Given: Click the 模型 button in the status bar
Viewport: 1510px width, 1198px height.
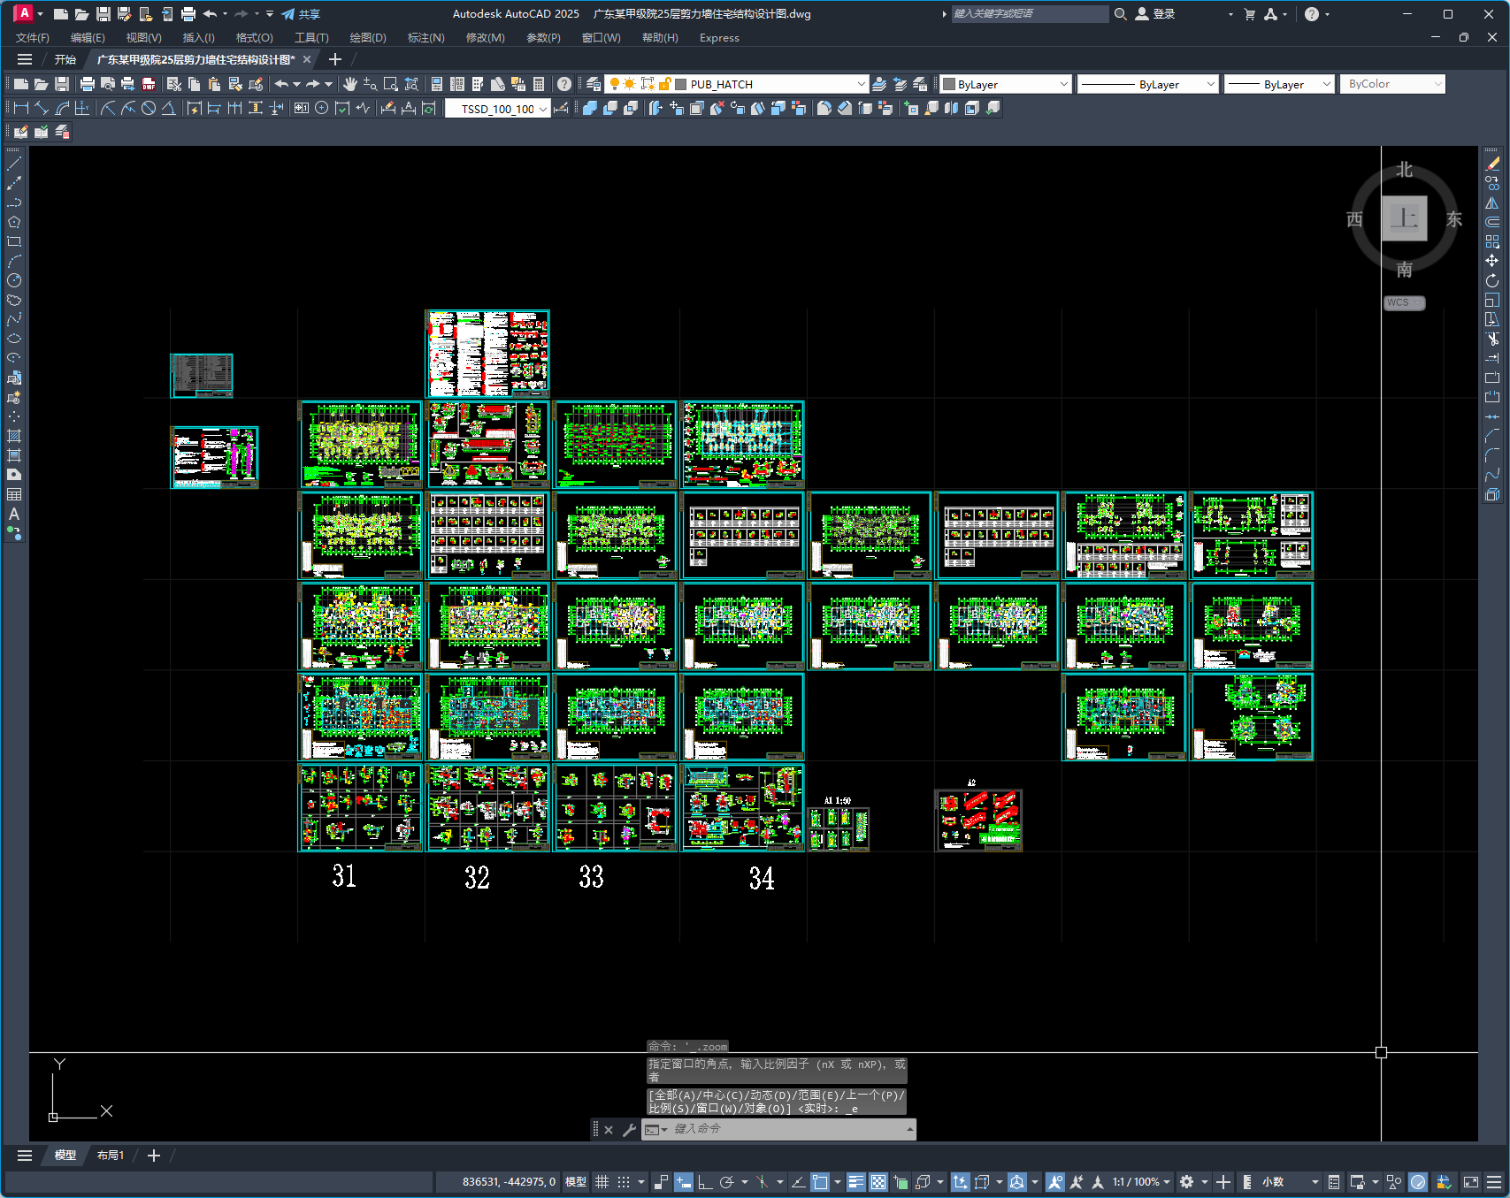Looking at the screenshot, I should pyautogui.click(x=576, y=1182).
